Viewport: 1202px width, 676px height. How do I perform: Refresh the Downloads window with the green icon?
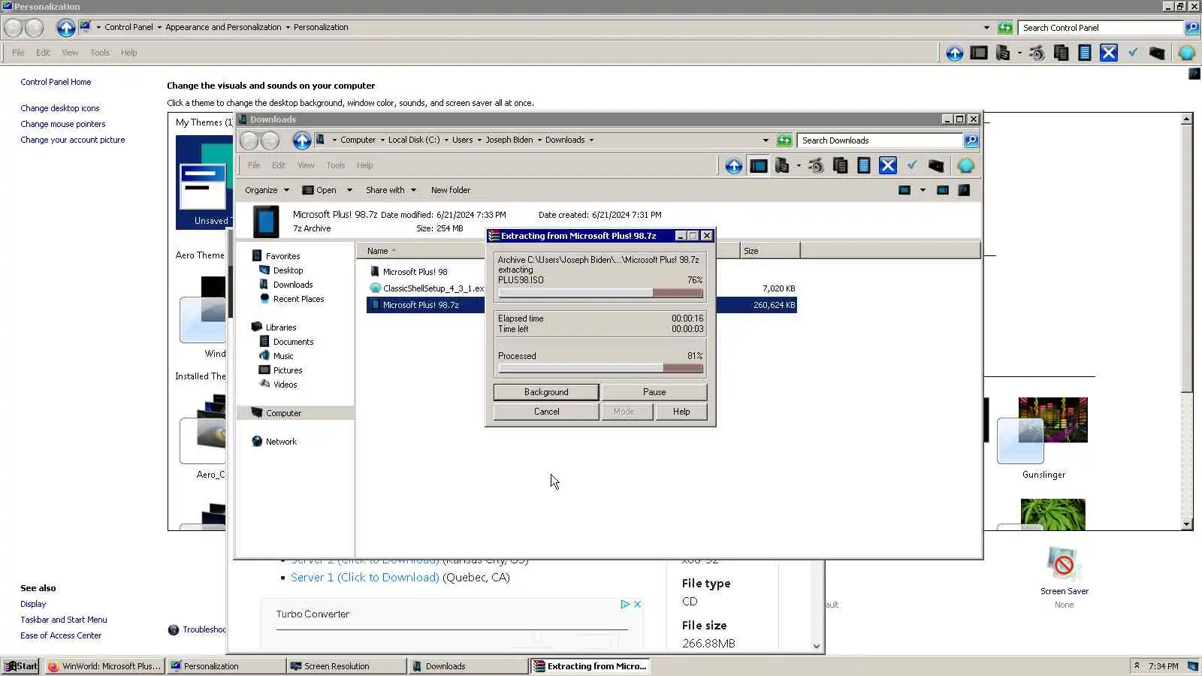[x=784, y=140]
